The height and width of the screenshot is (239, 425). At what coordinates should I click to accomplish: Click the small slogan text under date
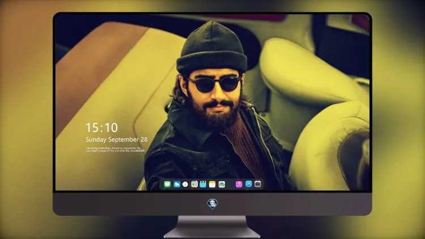(115, 150)
